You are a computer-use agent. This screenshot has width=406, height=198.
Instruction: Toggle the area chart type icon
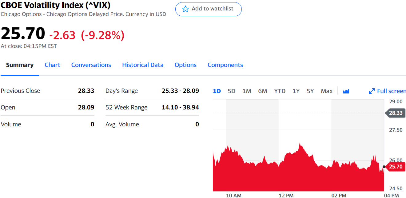coord(346,91)
